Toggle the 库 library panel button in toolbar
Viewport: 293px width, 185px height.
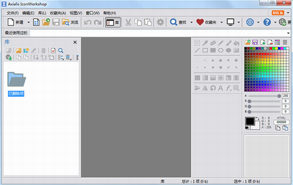click(113, 23)
